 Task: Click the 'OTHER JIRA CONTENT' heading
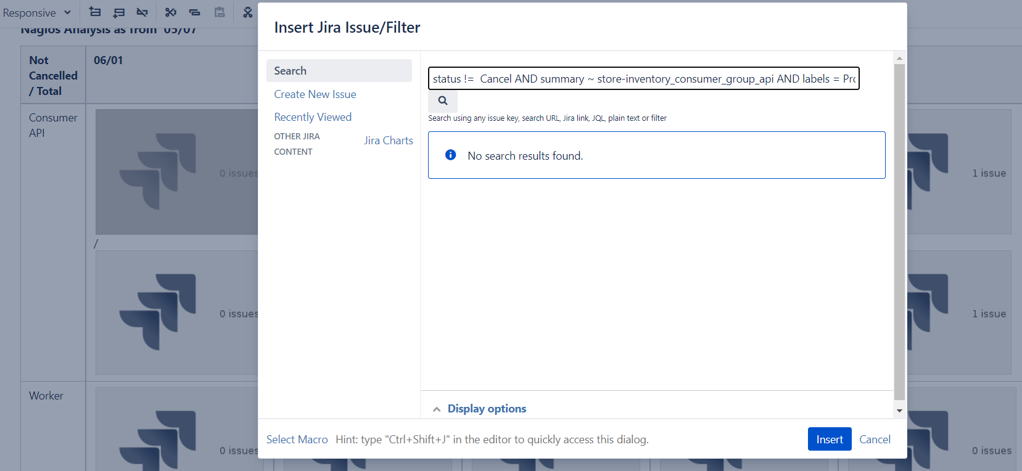pyautogui.click(x=297, y=144)
